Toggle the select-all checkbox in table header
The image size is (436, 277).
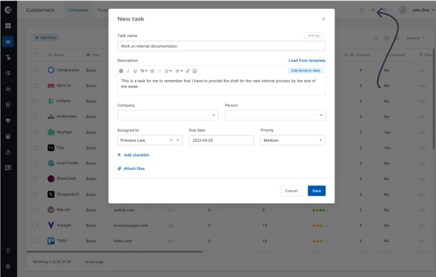point(35,55)
